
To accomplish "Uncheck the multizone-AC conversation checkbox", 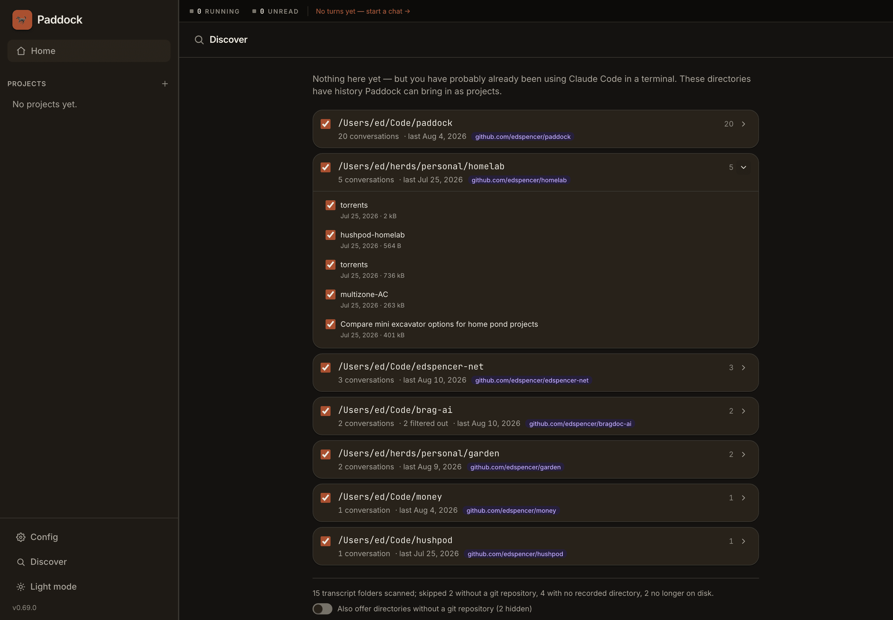I will [x=330, y=294].
